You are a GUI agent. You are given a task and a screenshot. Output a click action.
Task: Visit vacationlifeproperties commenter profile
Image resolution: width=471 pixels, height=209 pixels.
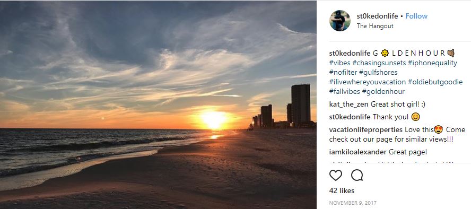(x=365, y=130)
